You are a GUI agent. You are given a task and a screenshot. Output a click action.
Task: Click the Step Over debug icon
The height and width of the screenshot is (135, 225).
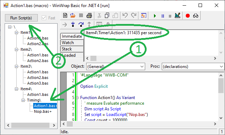tap(81, 24)
